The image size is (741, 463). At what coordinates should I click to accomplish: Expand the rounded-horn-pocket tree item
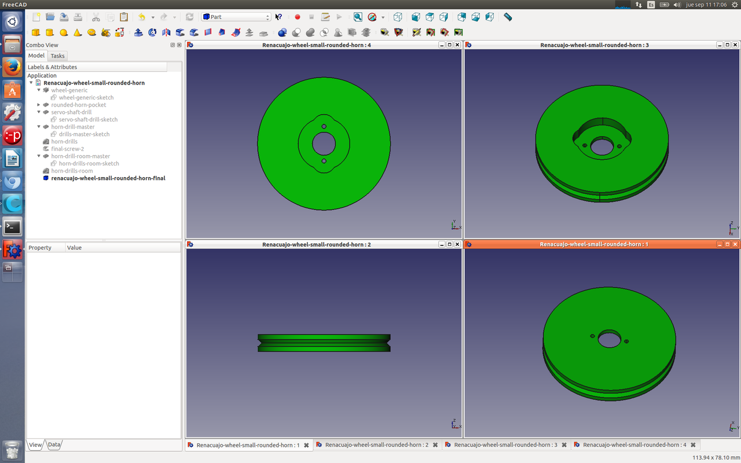point(39,105)
